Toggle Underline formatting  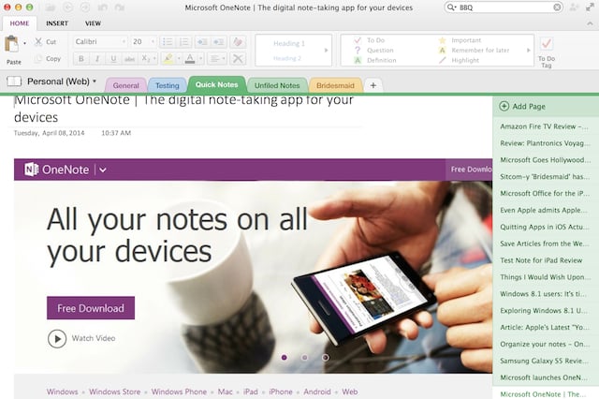(113, 58)
